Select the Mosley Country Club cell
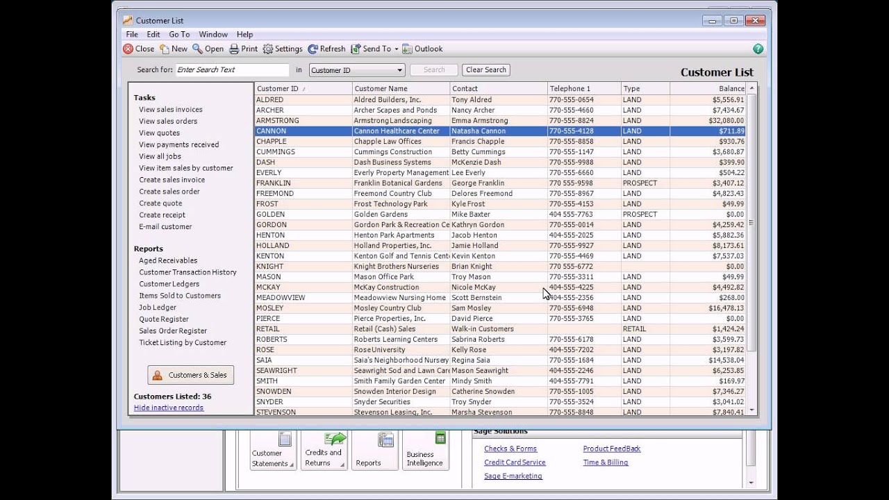 pyautogui.click(x=401, y=308)
